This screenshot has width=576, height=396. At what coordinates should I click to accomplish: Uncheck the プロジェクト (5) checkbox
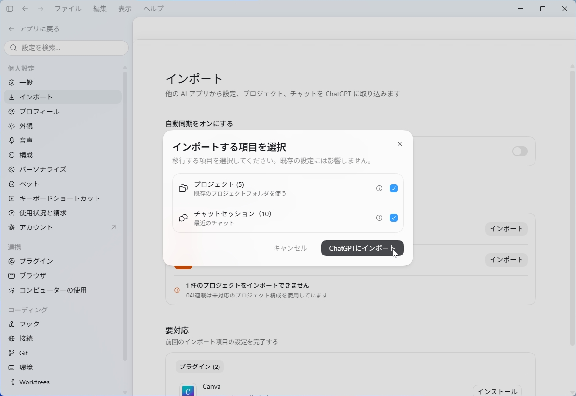click(x=394, y=188)
